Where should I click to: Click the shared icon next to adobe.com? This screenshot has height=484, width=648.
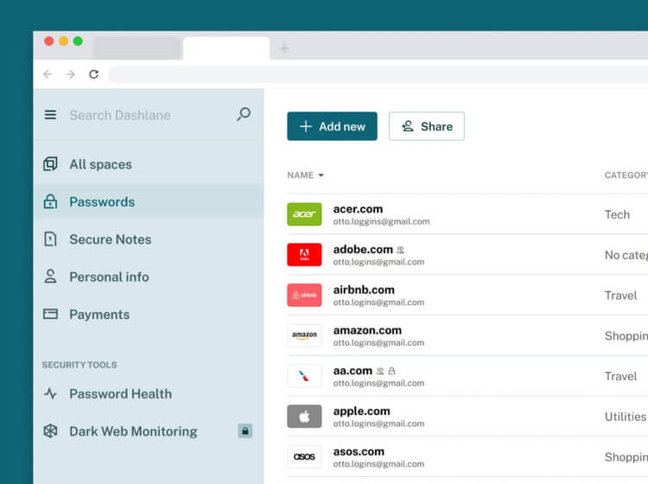[400, 250]
